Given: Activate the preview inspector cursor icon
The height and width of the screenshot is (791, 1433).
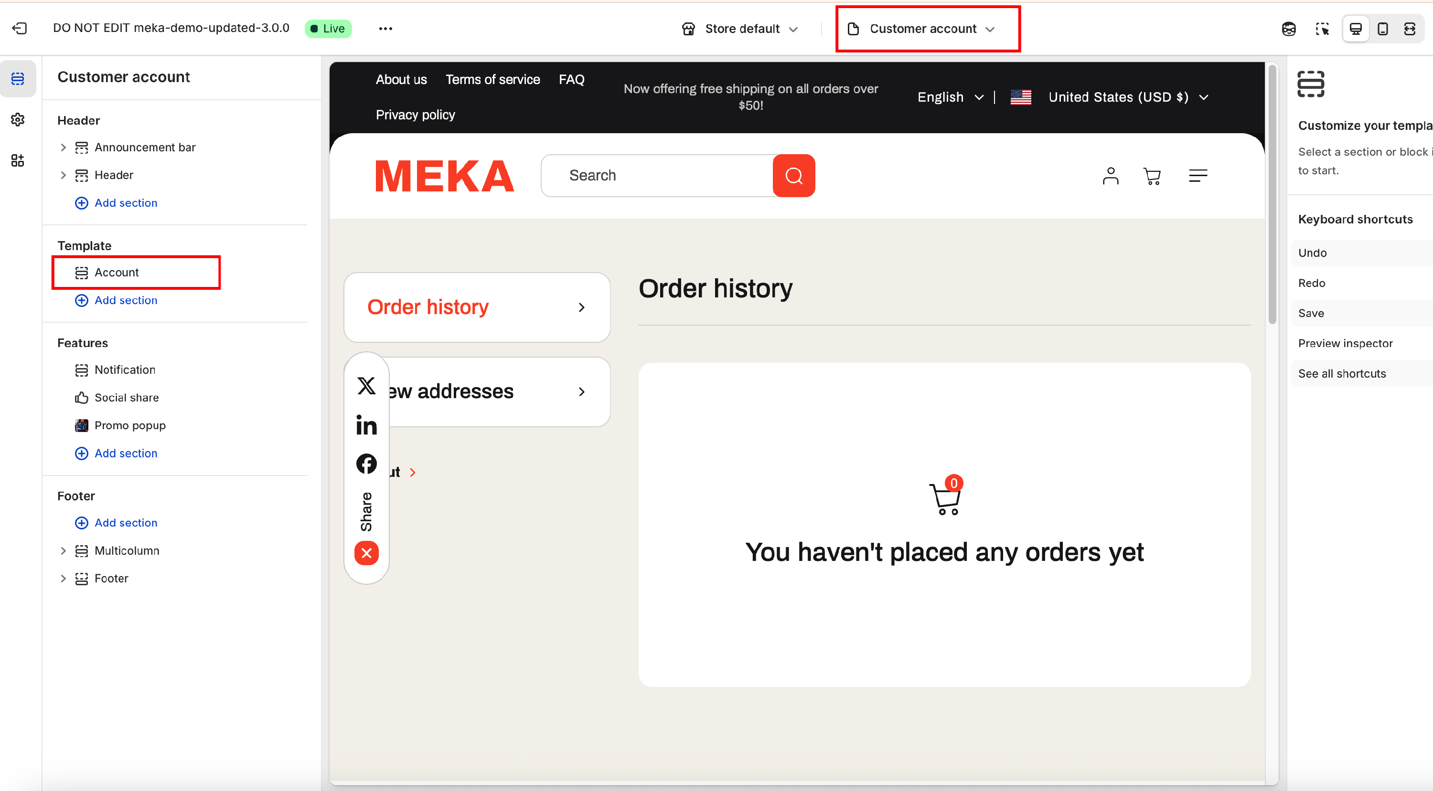Looking at the screenshot, I should [1322, 28].
